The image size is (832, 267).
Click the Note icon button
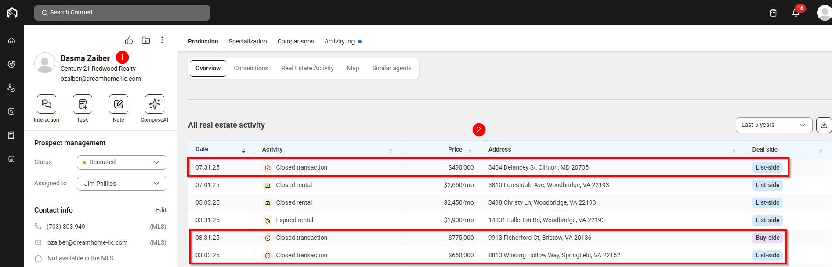(x=119, y=104)
